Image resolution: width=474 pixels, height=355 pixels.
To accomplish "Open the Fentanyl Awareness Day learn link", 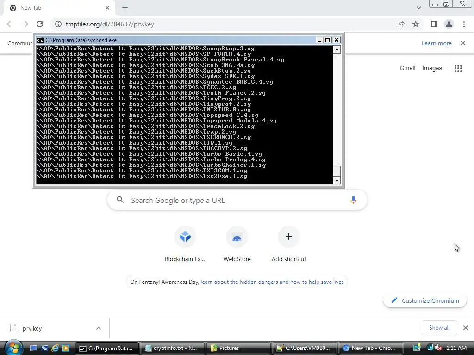I will pyautogui.click(x=272, y=282).
